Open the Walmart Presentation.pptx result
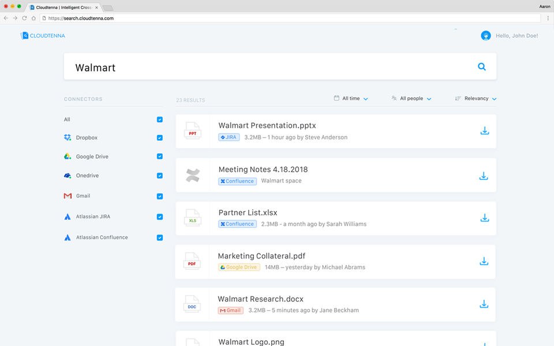The image size is (554, 346). [267, 125]
